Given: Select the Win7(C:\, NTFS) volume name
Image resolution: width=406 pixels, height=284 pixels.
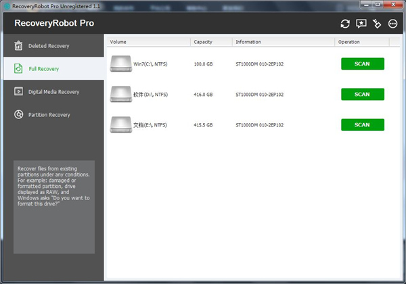Looking at the screenshot, I should [150, 64].
